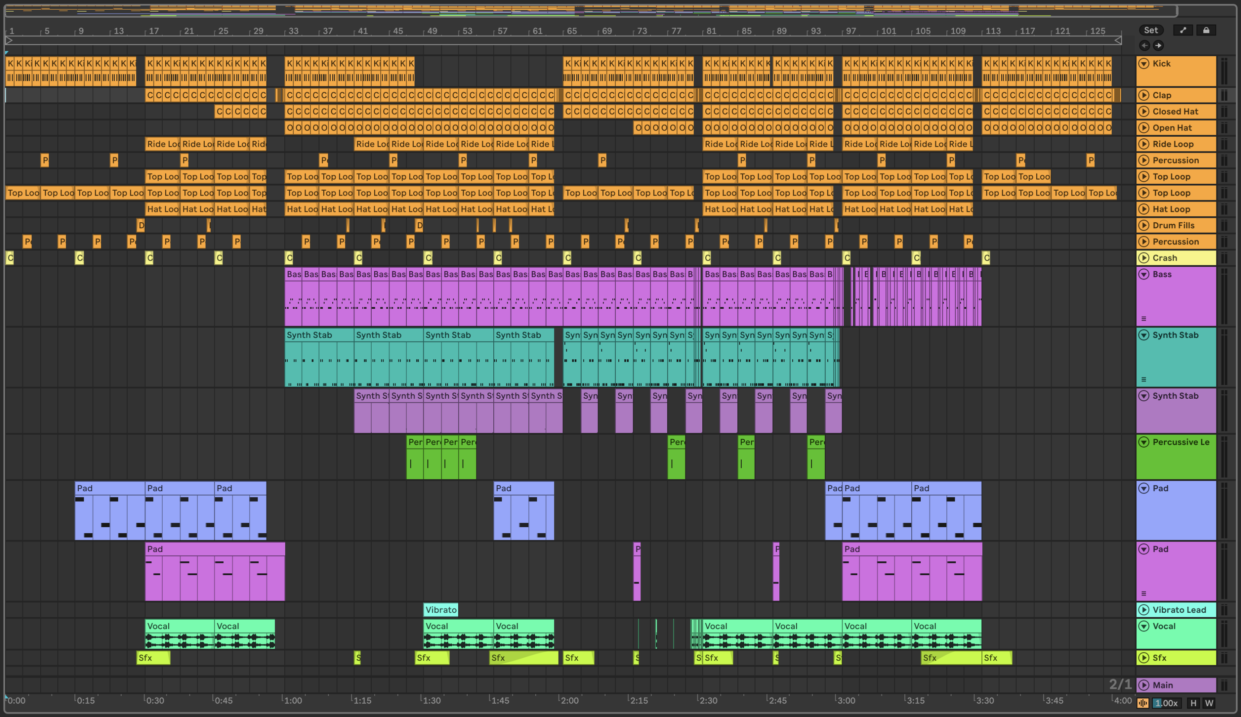Click the W optimize width button
This screenshot has width=1241, height=717.
tap(1209, 703)
